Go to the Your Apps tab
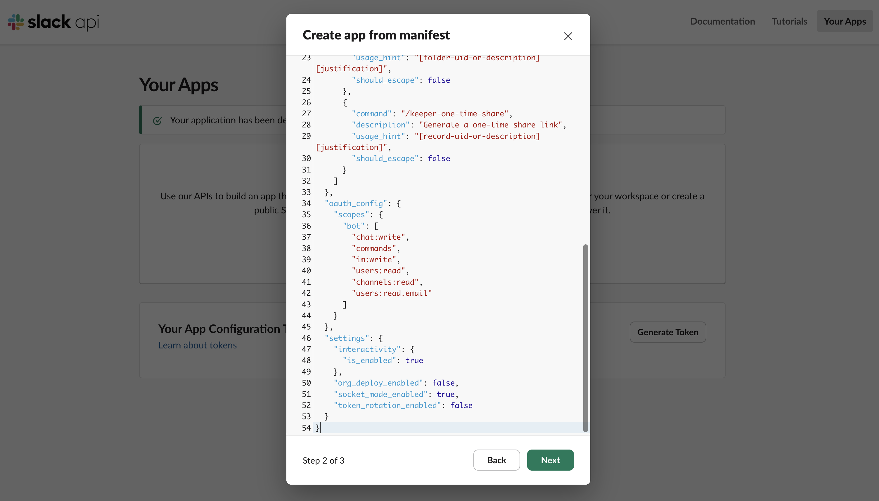Screen dimensions: 879x501 coord(845,21)
